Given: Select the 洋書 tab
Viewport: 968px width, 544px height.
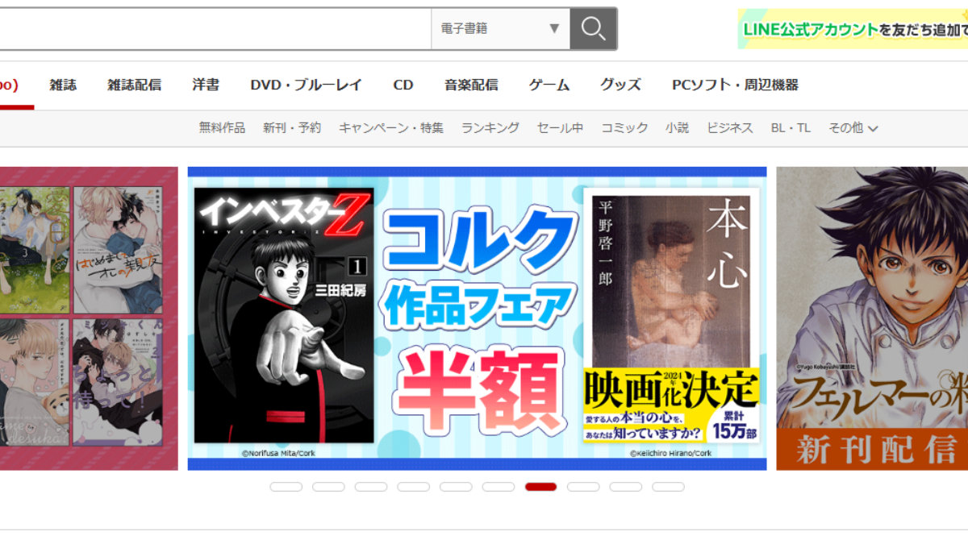Looking at the screenshot, I should coord(206,85).
